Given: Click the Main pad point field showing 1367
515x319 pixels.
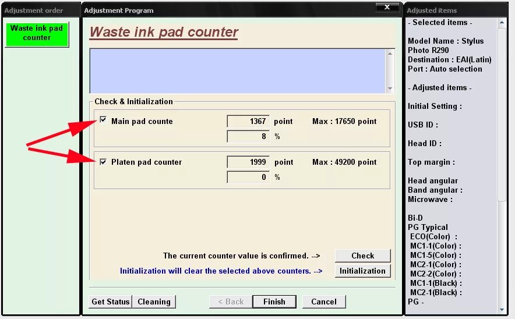Looking at the screenshot, I should (x=248, y=121).
